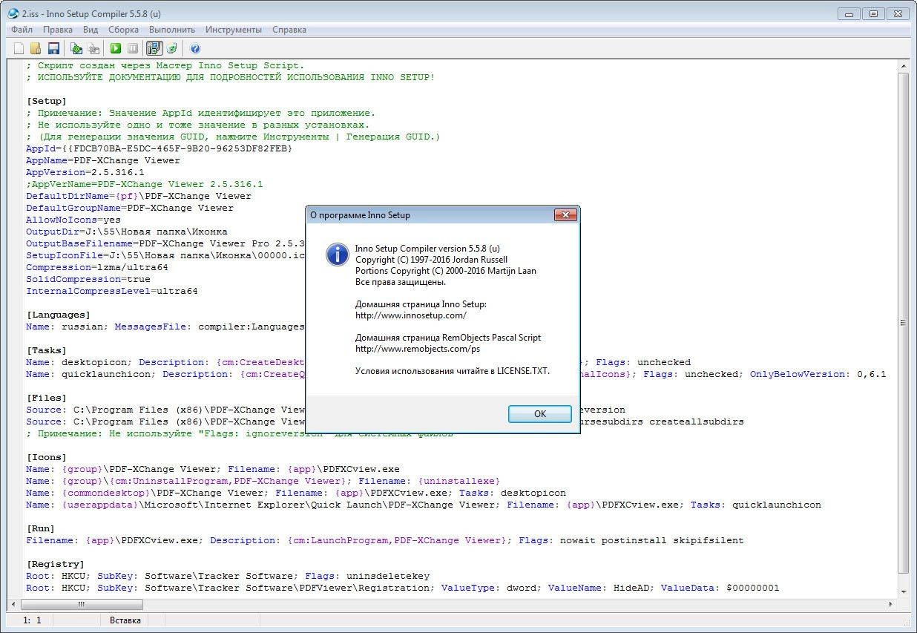Click the Inno Setup title bar icon
917x633 pixels.
(x=13, y=13)
